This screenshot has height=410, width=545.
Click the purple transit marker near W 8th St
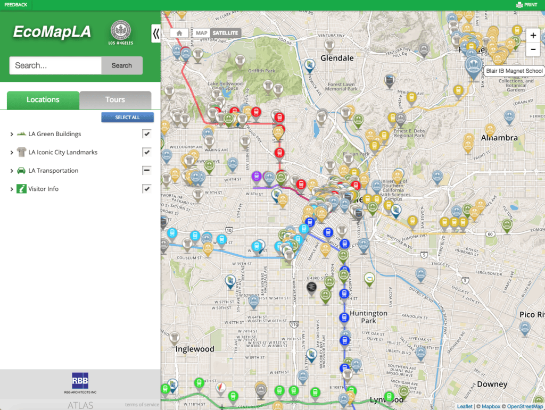[257, 175]
